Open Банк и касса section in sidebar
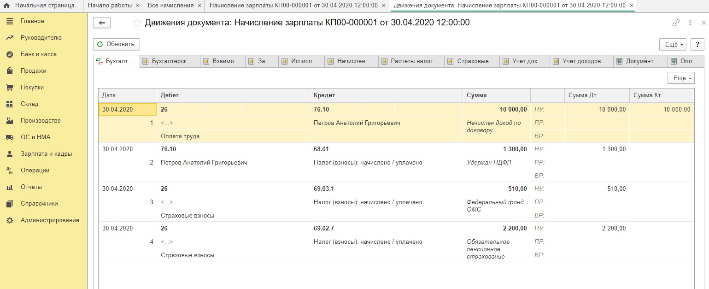Image resolution: width=709 pixels, height=289 pixels. 38,54
